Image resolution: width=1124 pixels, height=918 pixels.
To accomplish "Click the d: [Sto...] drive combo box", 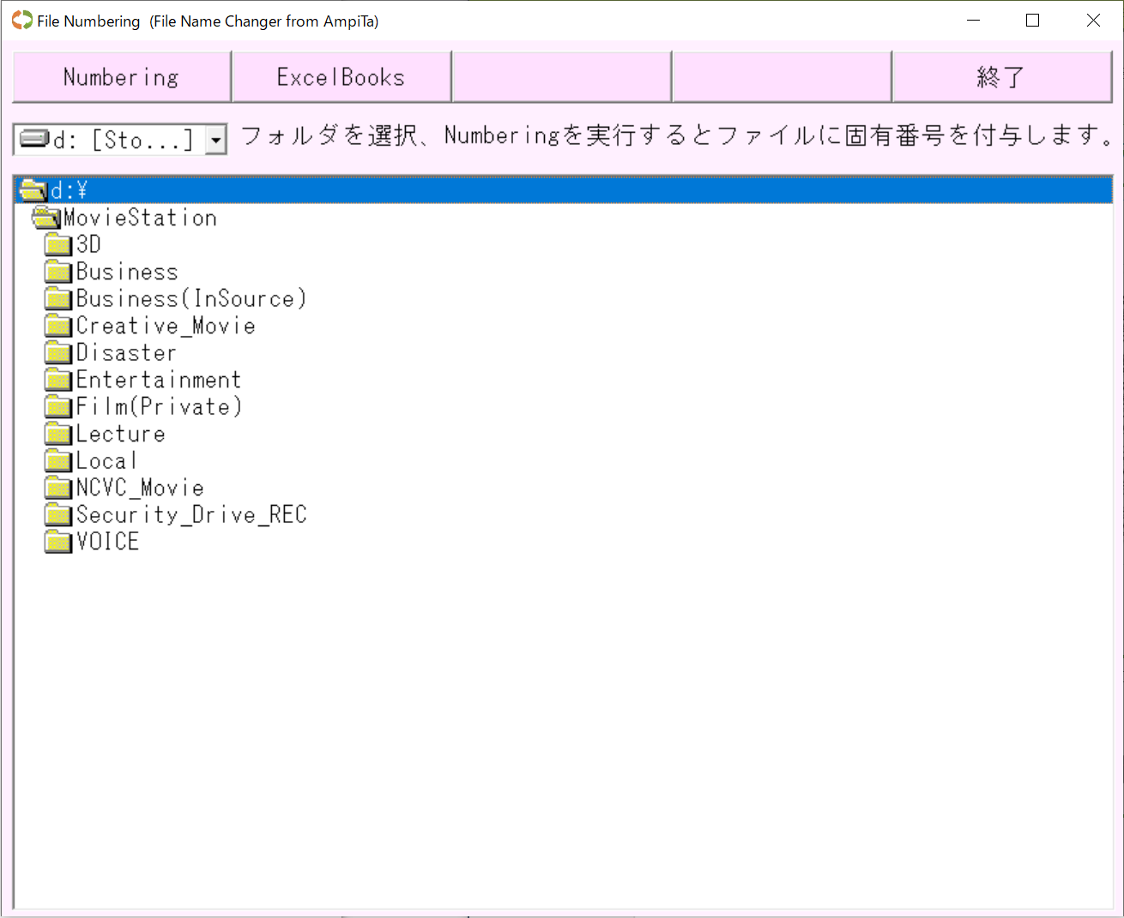I will pyautogui.click(x=120, y=139).
